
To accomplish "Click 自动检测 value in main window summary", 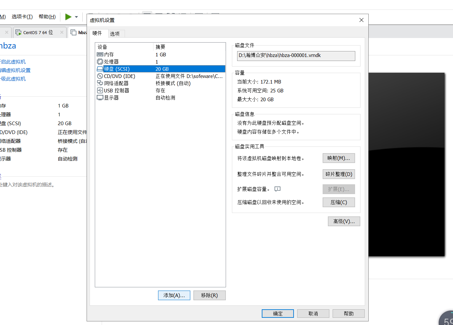I will click(x=68, y=159).
